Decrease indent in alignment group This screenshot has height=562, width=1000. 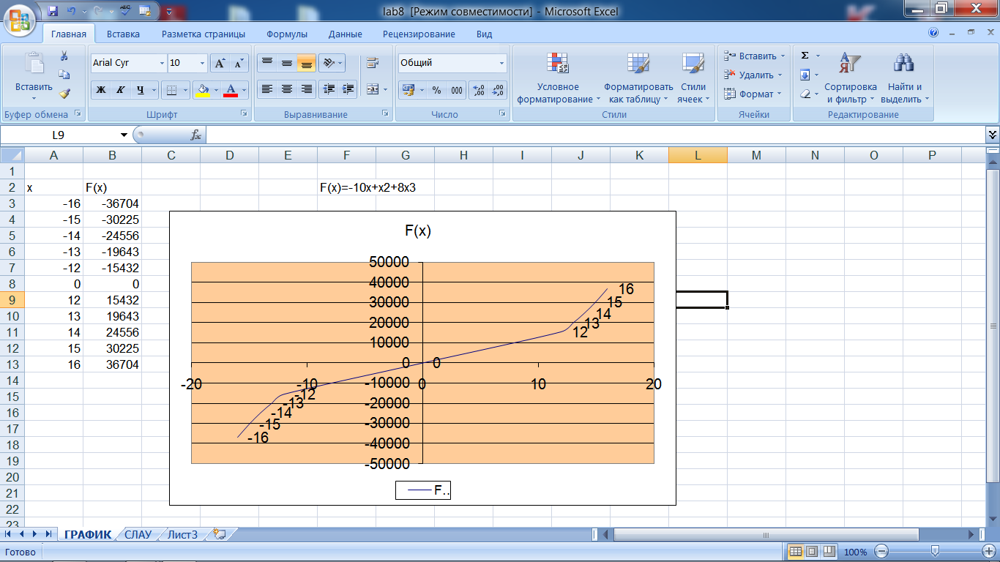pyautogui.click(x=329, y=89)
